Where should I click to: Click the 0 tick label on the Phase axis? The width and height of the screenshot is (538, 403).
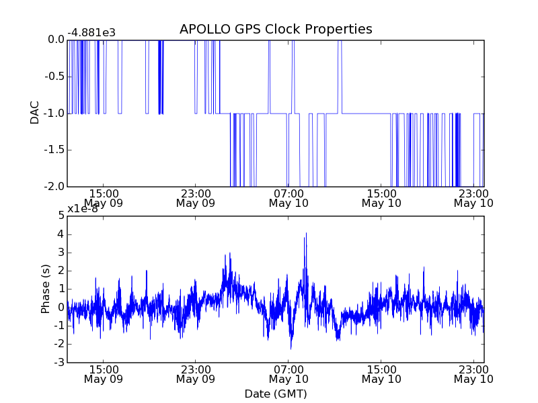pos(61,308)
